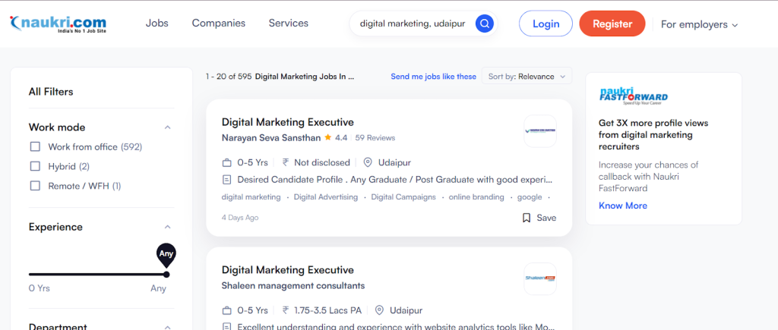Screen dimensions: 778x330
Task: Open the For employers dropdown
Action: coord(699,24)
